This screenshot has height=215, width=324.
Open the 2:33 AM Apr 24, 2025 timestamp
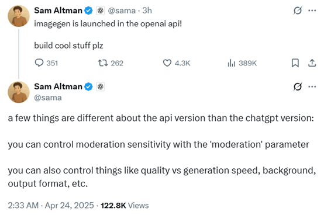(51, 205)
